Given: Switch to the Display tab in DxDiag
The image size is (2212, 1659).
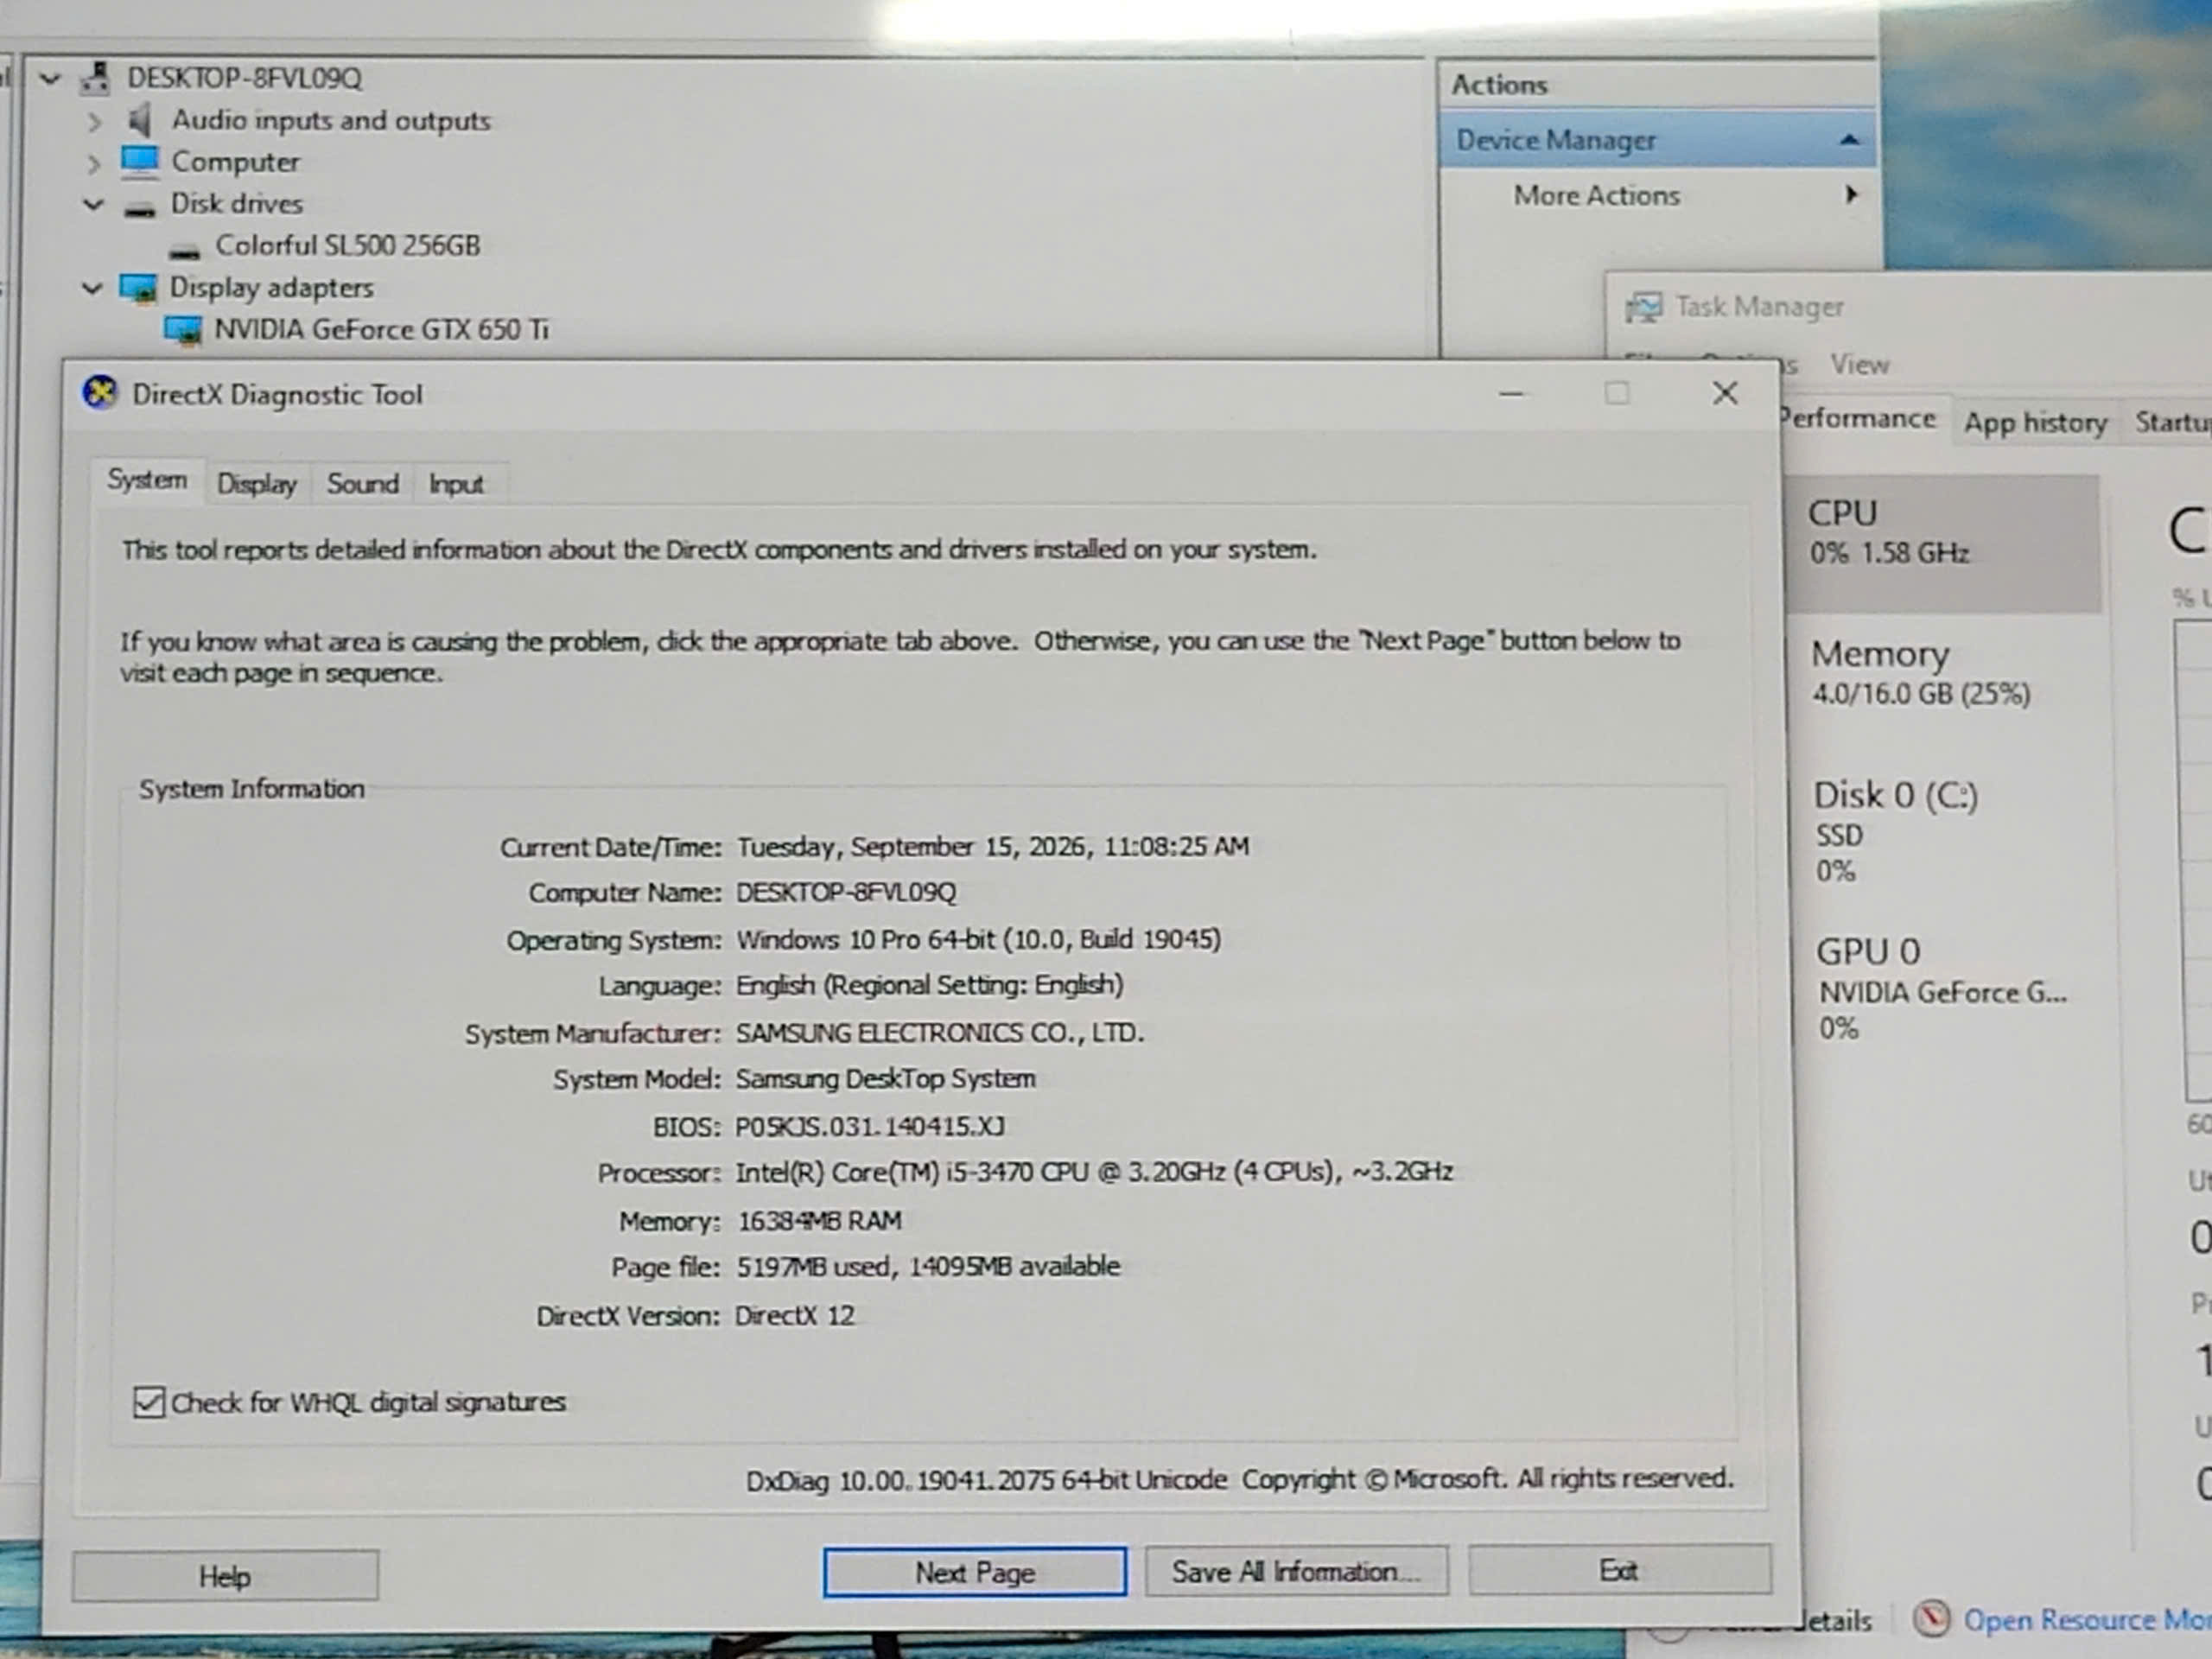Looking at the screenshot, I should pos(257,484).
